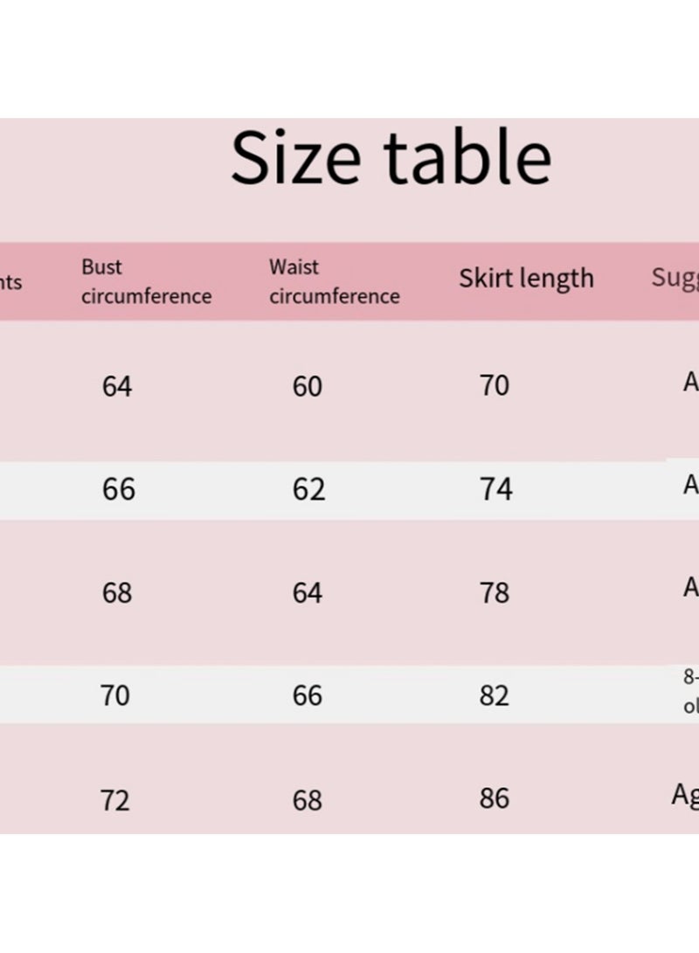
Task: Click bust value 64 in first row
Action: pyautogui.click(x=117, y=387)
